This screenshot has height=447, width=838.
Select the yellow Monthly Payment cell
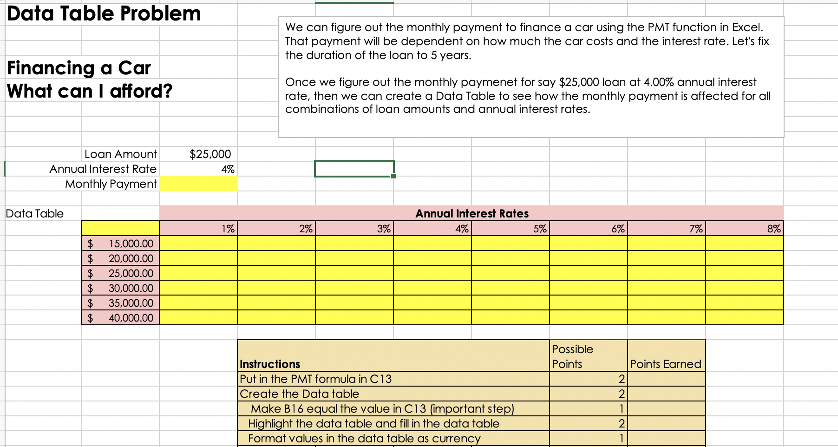pos(198,184)
